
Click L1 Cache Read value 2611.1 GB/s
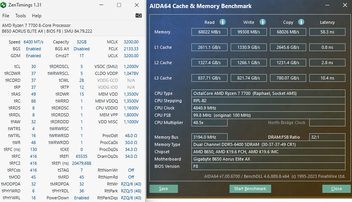coord(210,47)
